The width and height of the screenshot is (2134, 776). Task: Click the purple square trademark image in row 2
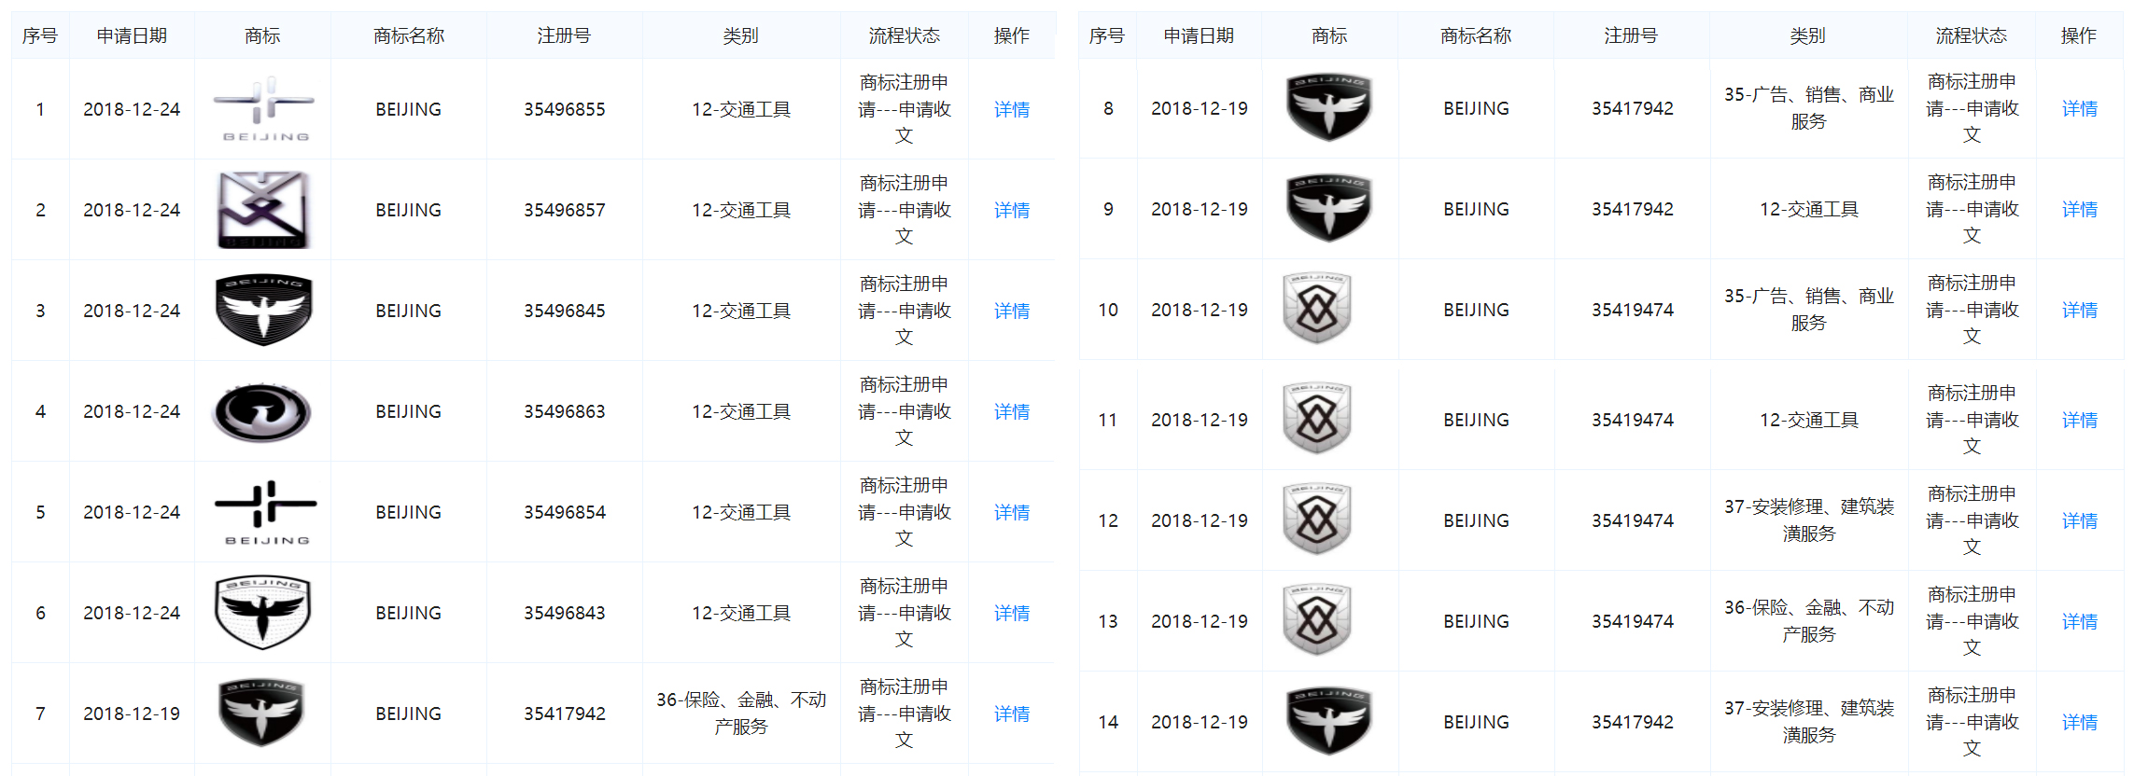point(262,210)
